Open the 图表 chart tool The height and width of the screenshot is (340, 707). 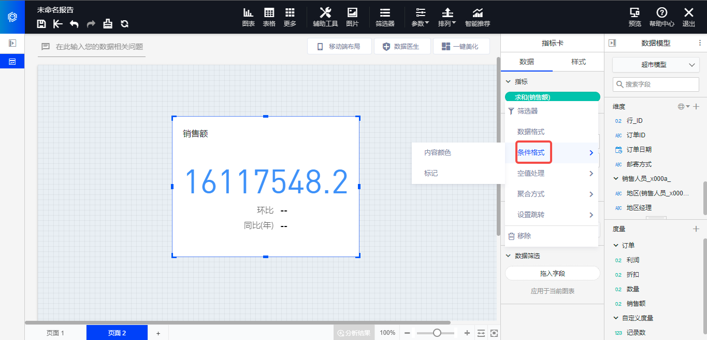[x=249, y=17]
